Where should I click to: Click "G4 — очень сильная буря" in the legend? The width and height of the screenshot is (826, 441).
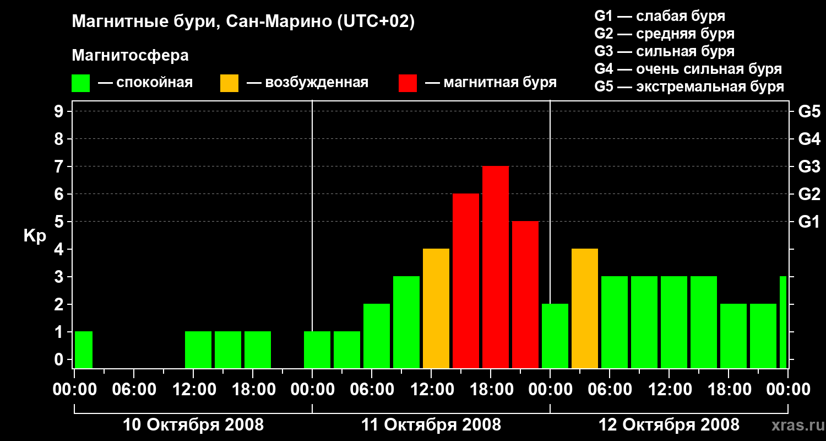688,69
